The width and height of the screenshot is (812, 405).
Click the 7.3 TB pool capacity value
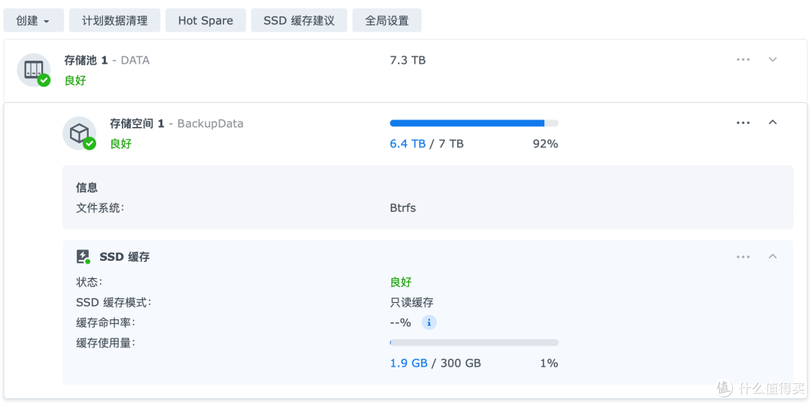click(408, 61)
